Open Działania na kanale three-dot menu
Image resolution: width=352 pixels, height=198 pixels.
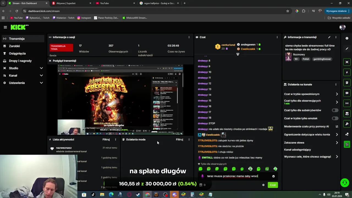[x=336, y=84]
